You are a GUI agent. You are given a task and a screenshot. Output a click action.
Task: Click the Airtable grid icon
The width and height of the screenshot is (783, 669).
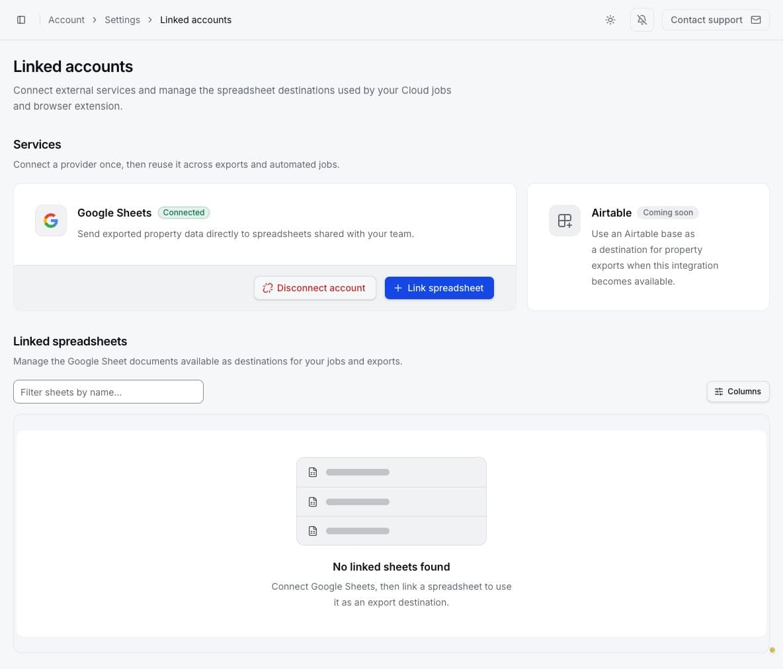click(564, 221)
